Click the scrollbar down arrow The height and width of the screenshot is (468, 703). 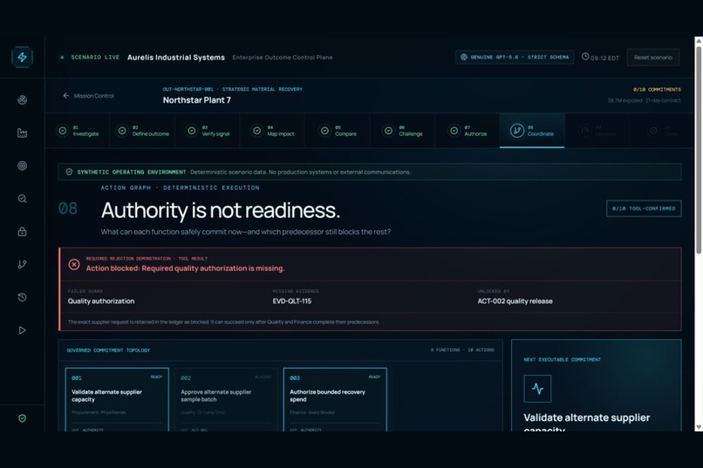coord(699,427)
